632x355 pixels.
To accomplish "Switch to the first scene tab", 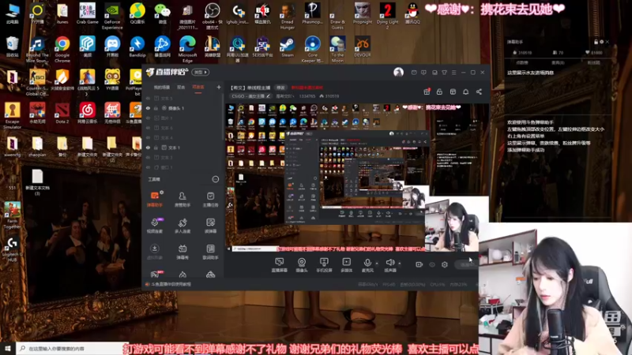I will click(x=162, y=88).
